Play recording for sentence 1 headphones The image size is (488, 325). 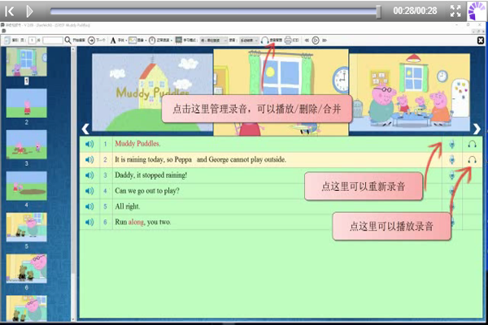click(x=472, y=144)
